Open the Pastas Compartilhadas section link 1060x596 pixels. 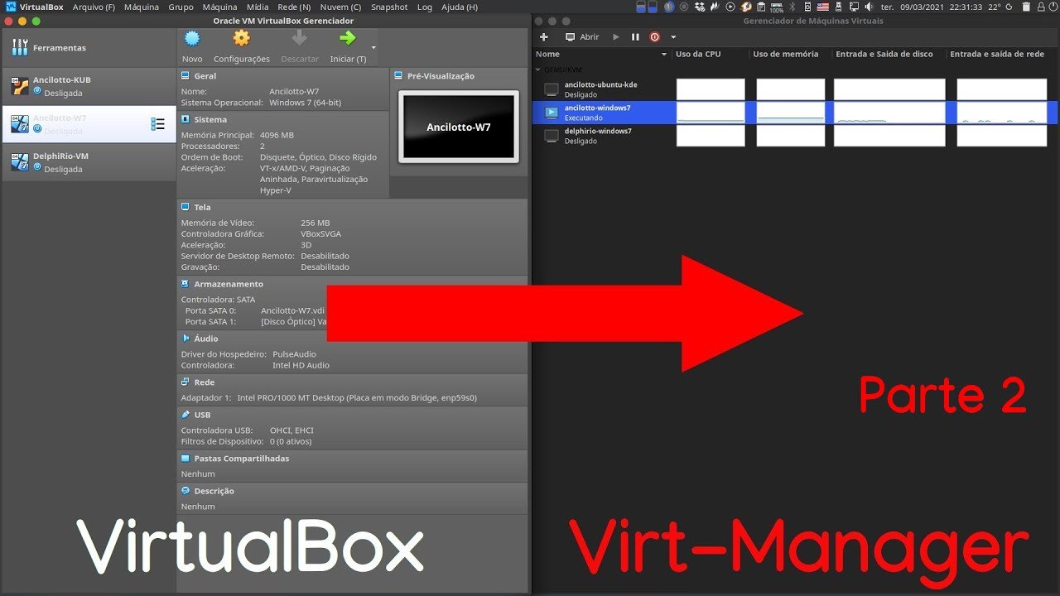pos(241,458)
